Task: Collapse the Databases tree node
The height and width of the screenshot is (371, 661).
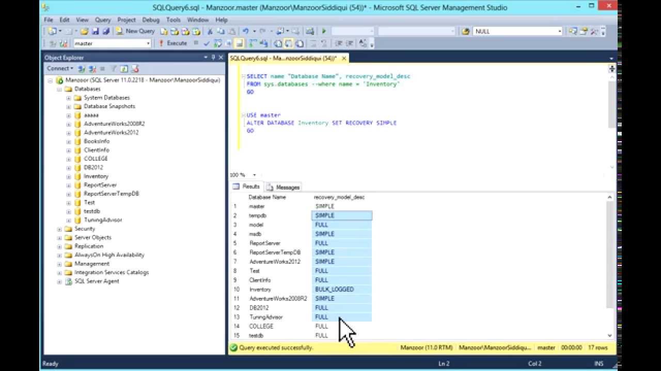Action: [x=59, y=89]
